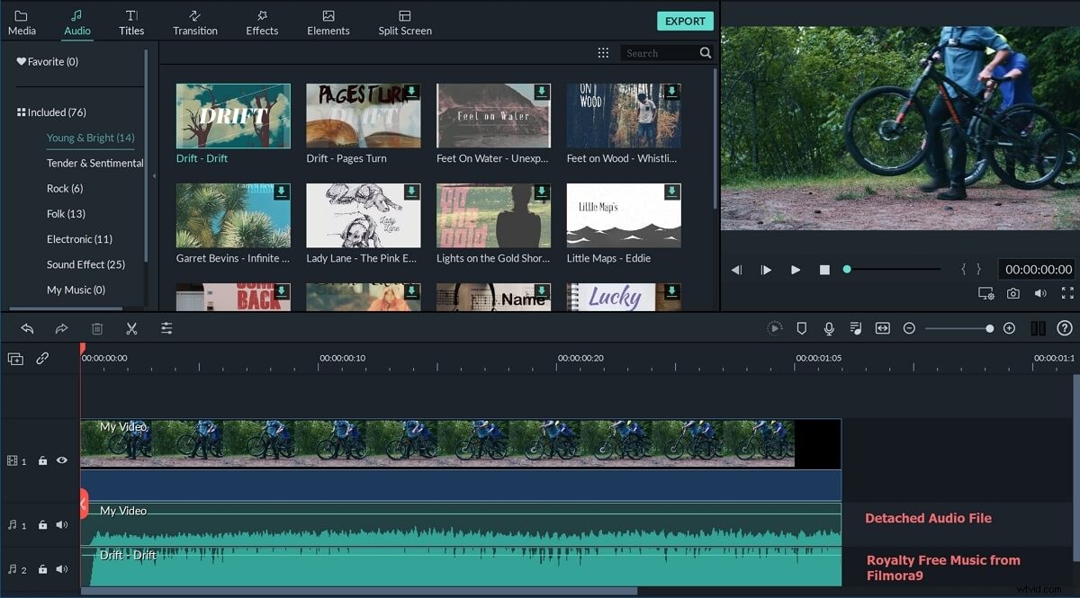Mute Audio Track 1 speaker icon
Image resolution: width=1080 pixels, height=598 pixels.
click(x=61, y=524)
